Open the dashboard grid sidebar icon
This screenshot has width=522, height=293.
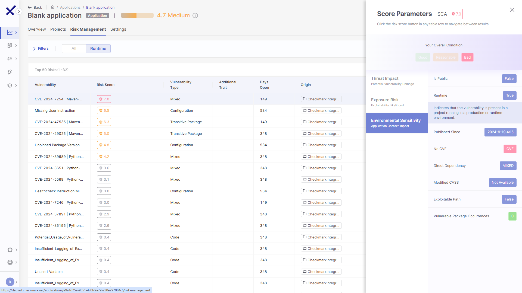tap(10, 46)
